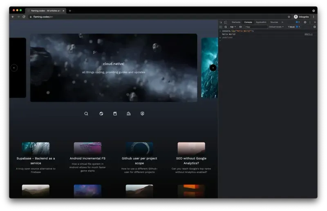Toggle the device toolbar in DevTools
Image resolution: width=327 pixels, height=211 pixels.
pos(226,22)
